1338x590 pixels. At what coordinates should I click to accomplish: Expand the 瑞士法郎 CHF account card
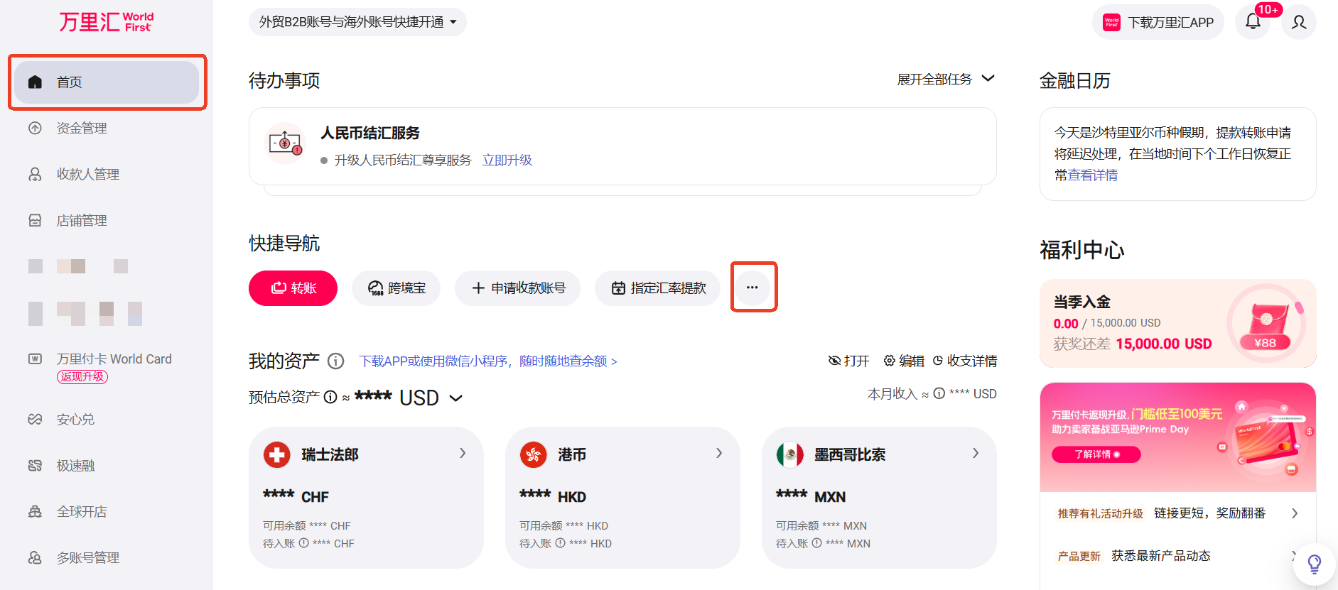tap(463, 453)
